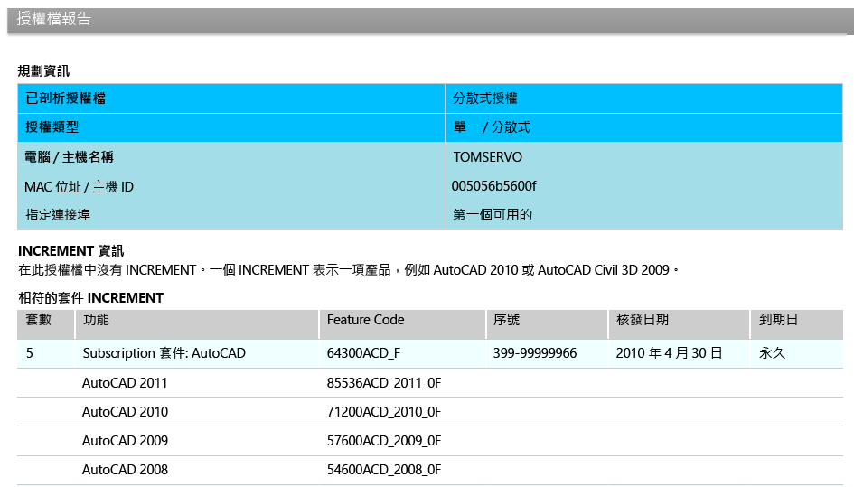The image size is (854, 487).
Task: Click feature code 85536ACD_2011_0F
Action: point(384,383)
